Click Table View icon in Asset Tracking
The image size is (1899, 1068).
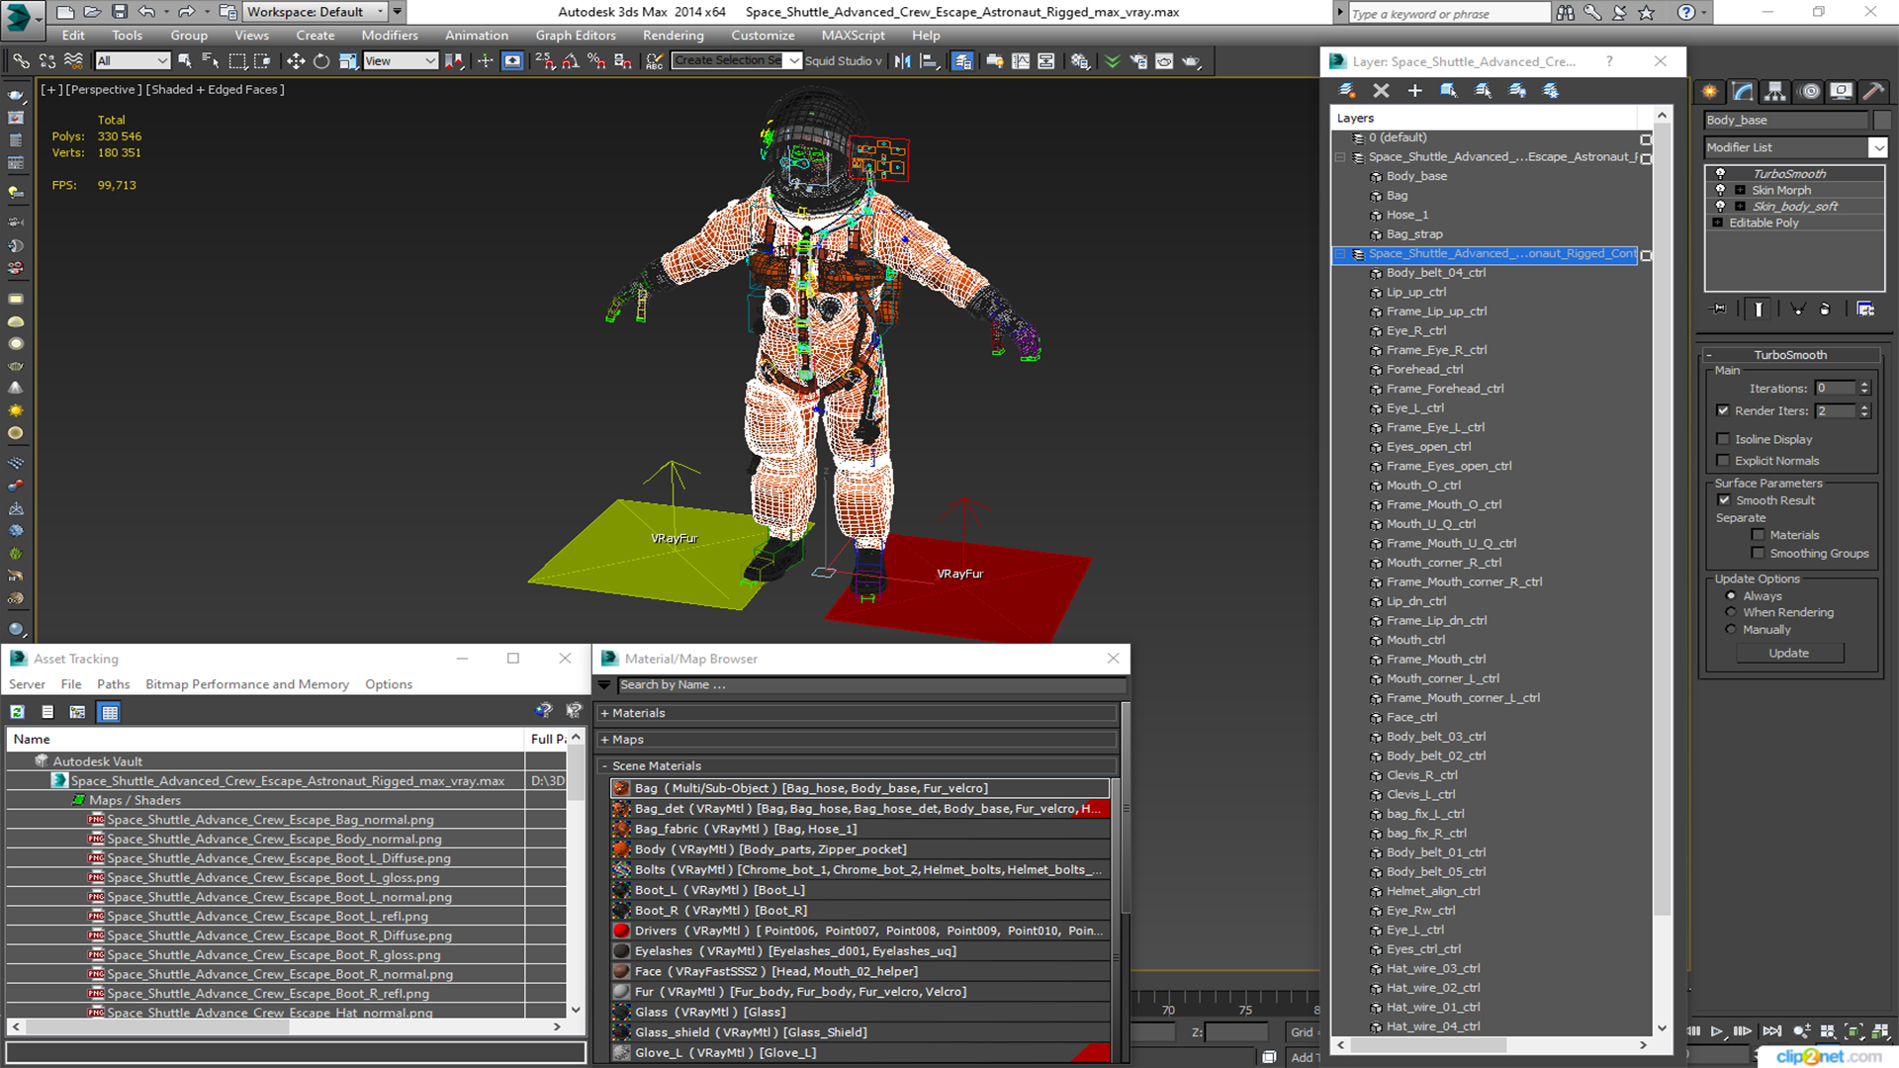click(x=109, y=712)
